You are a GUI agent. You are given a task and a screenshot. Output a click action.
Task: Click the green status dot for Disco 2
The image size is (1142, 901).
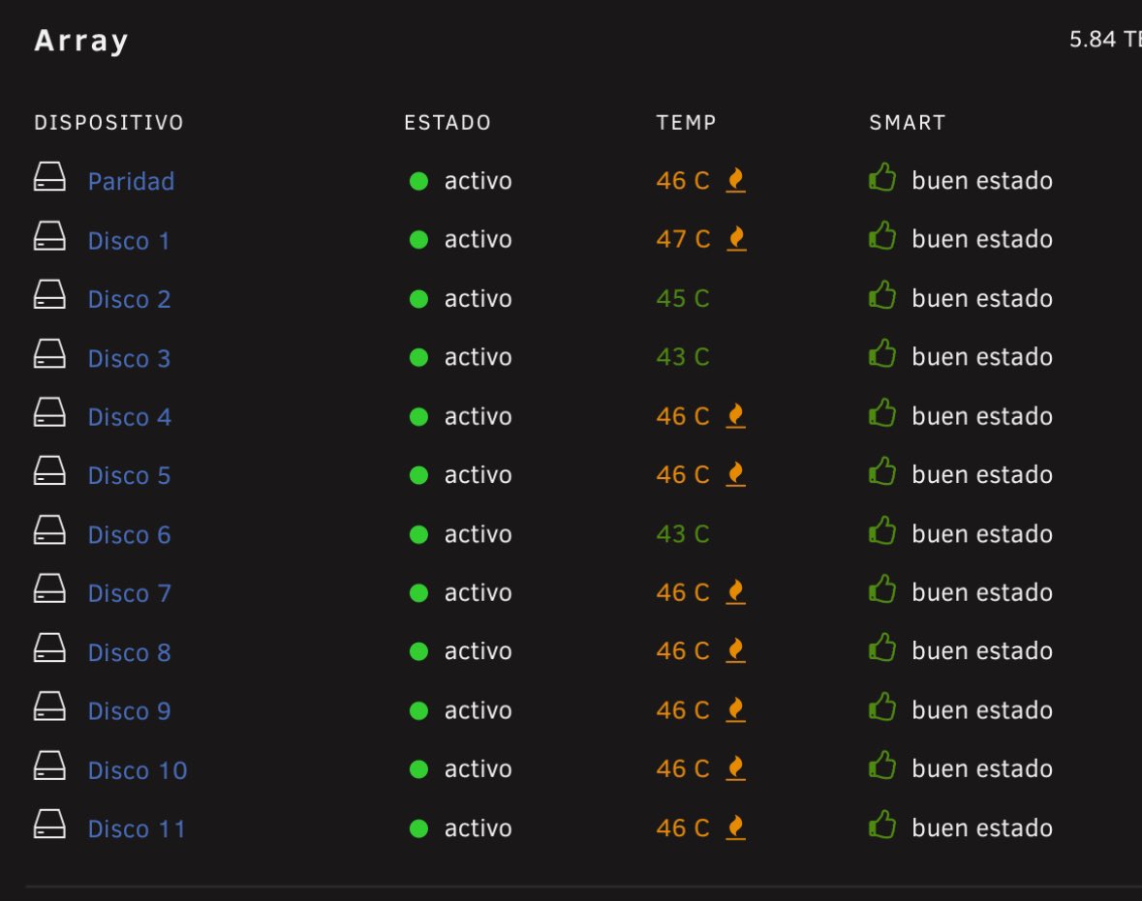(418, 298)
